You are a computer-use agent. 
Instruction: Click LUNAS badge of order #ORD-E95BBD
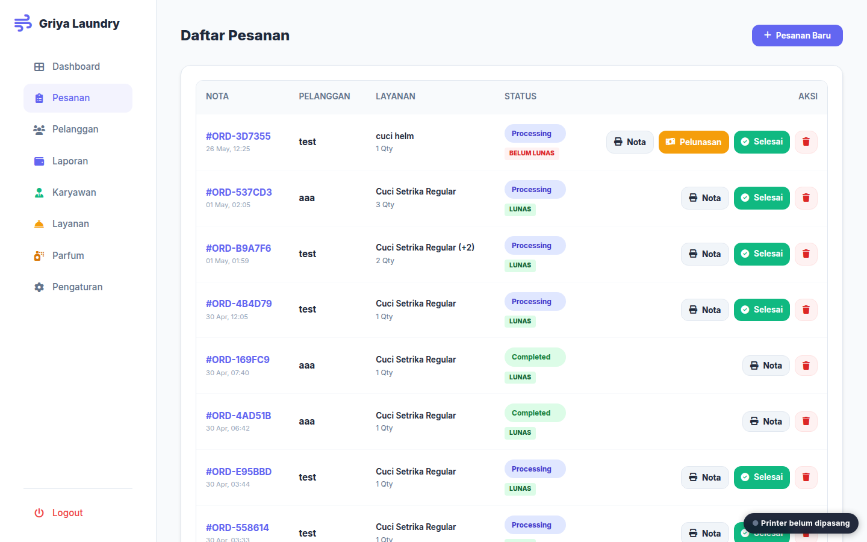coord(520,489)
